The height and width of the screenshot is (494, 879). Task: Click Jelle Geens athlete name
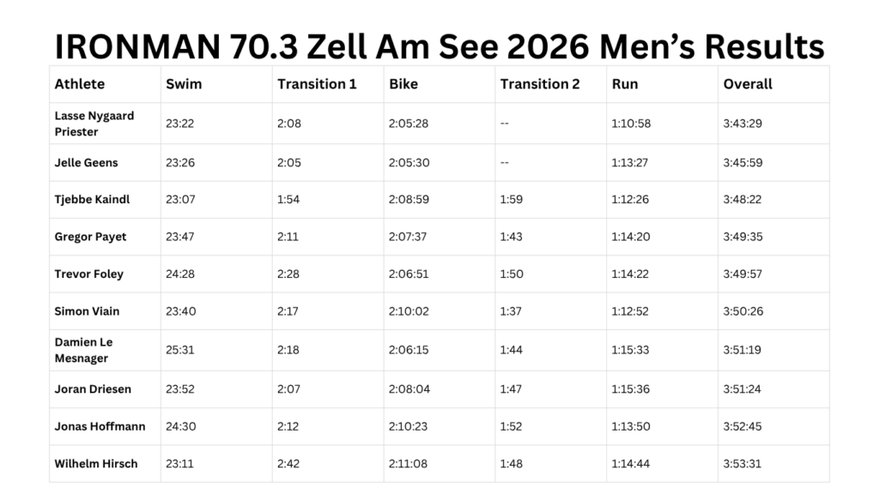point(87,162)
